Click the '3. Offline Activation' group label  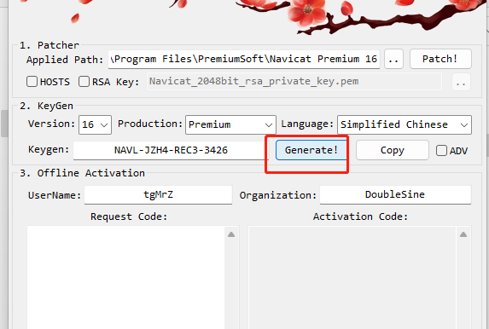(82, 173)
